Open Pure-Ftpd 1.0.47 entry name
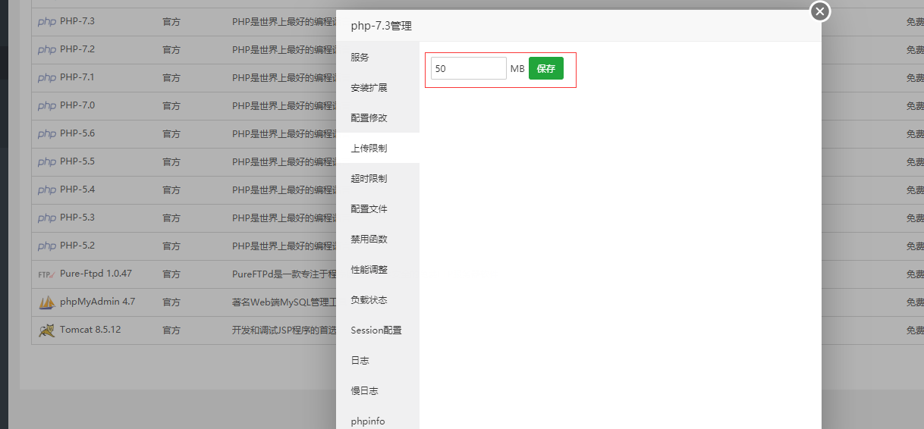924x429 pixels. (x=96, y=274)
